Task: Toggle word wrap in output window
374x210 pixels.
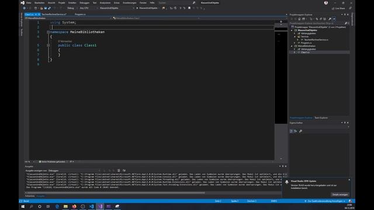Action: pos(124,170)
